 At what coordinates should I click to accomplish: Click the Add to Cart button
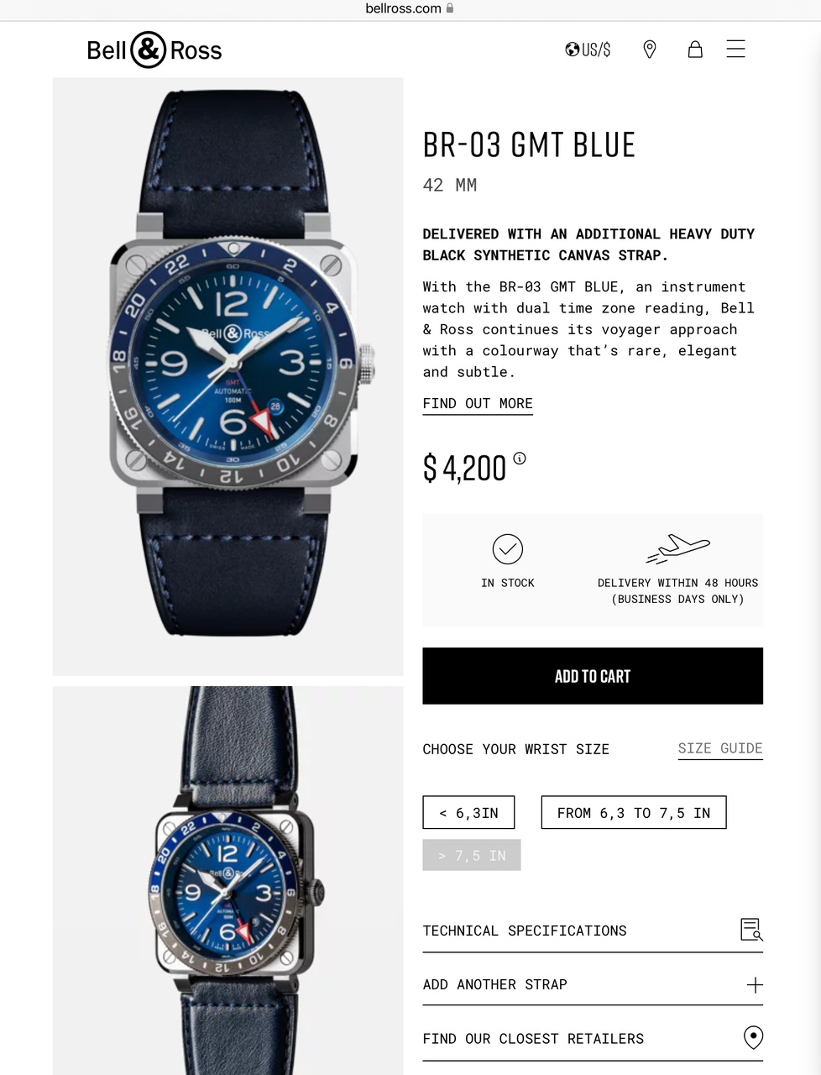[593, 676]
